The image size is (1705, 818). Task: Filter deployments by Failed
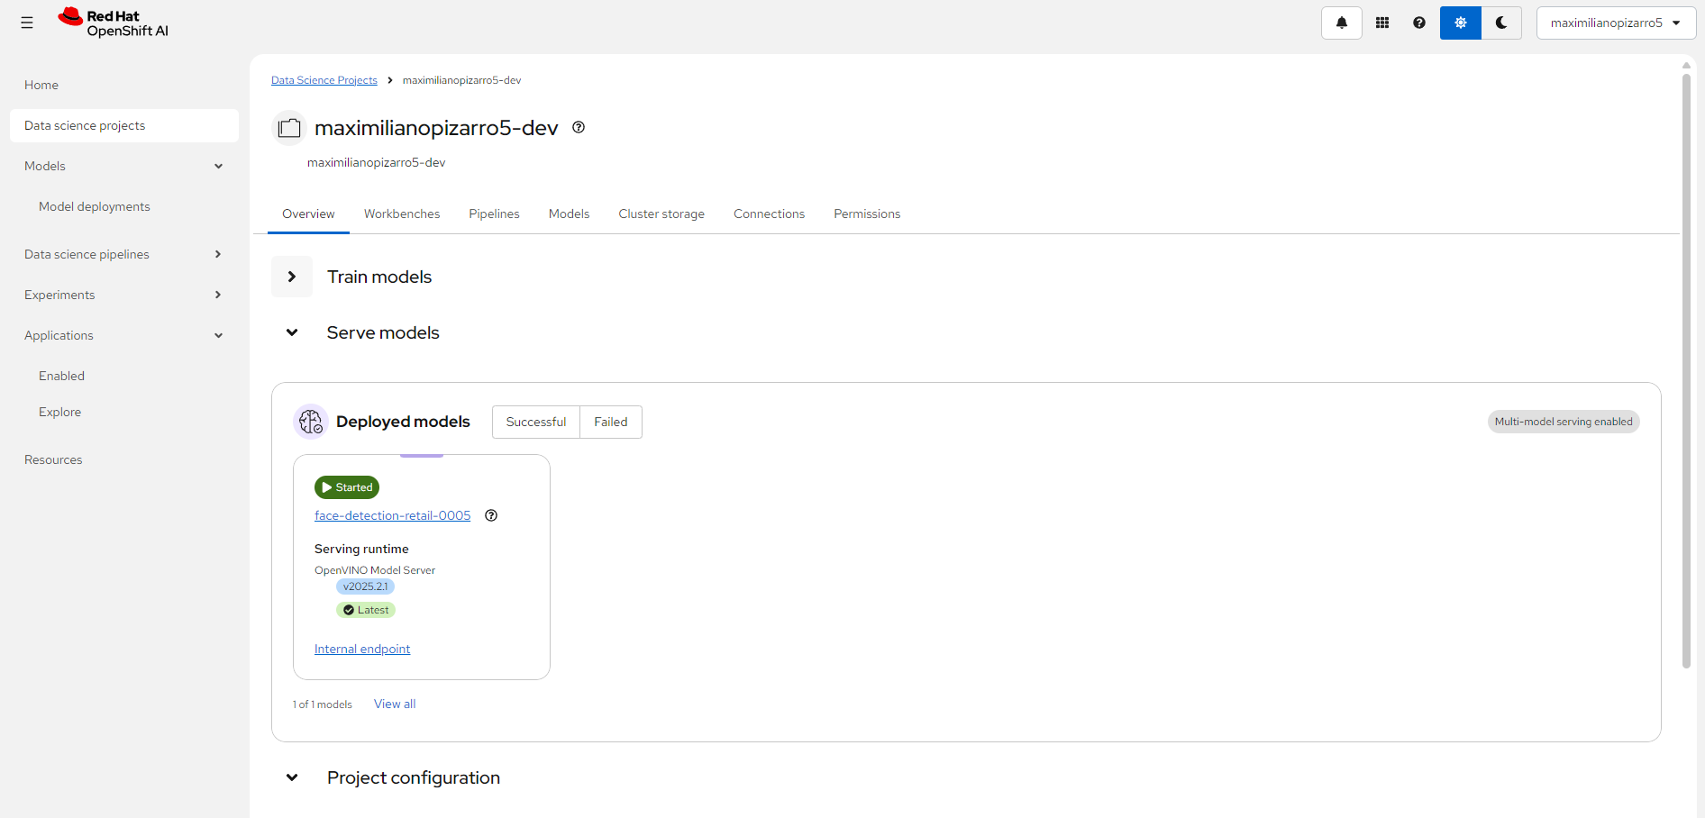tap(610, 422)
